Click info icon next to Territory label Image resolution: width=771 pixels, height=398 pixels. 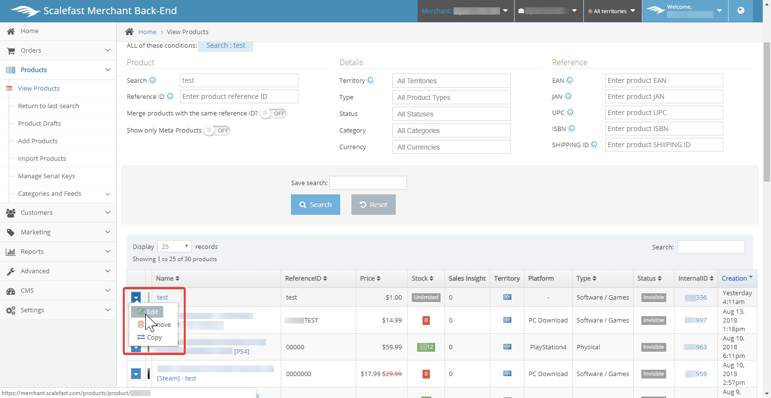(x=370, y=80)
